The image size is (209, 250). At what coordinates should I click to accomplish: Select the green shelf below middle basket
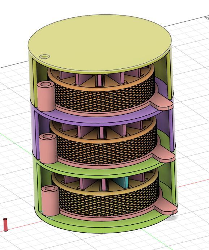click(x=105, y=170)
